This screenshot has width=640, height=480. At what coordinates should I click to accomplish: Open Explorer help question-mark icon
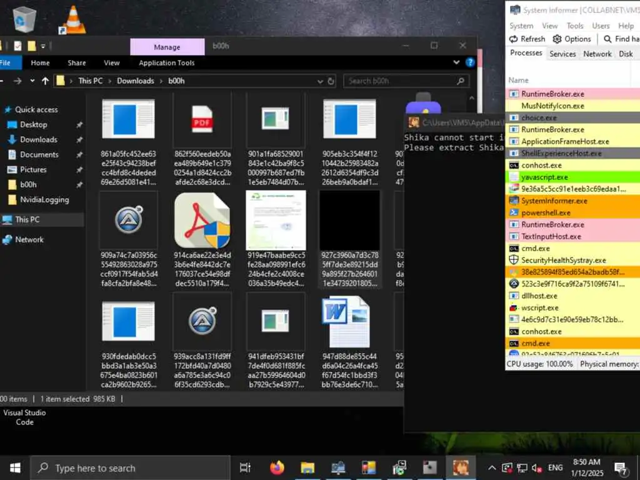(470, 62)
